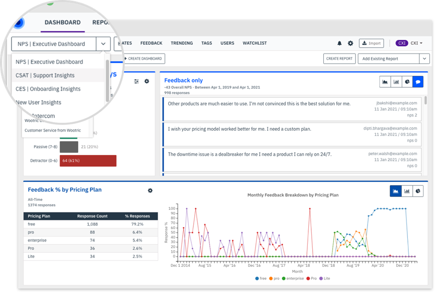Click the Import button

coord(371,43)
